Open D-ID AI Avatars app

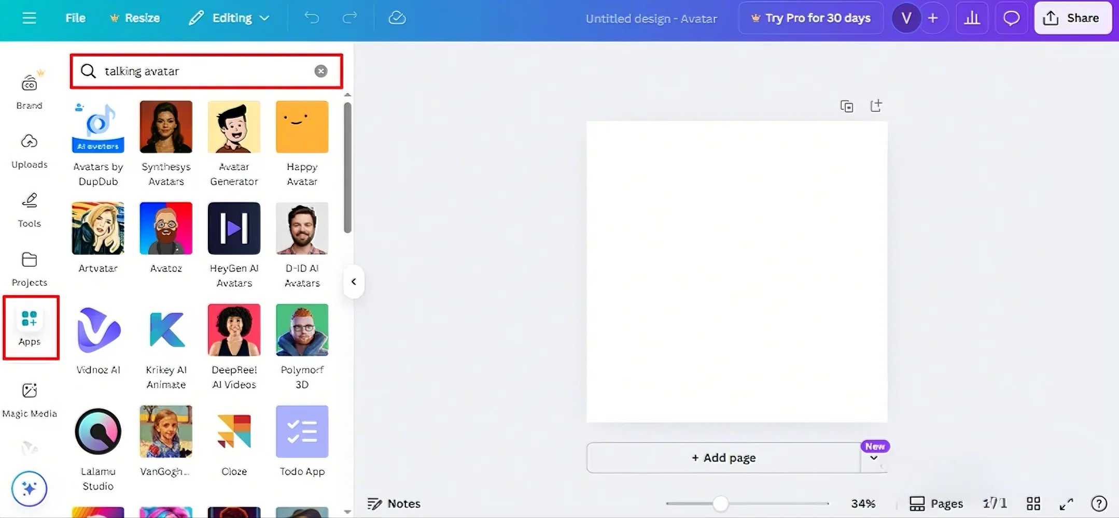tap(302, 246)
